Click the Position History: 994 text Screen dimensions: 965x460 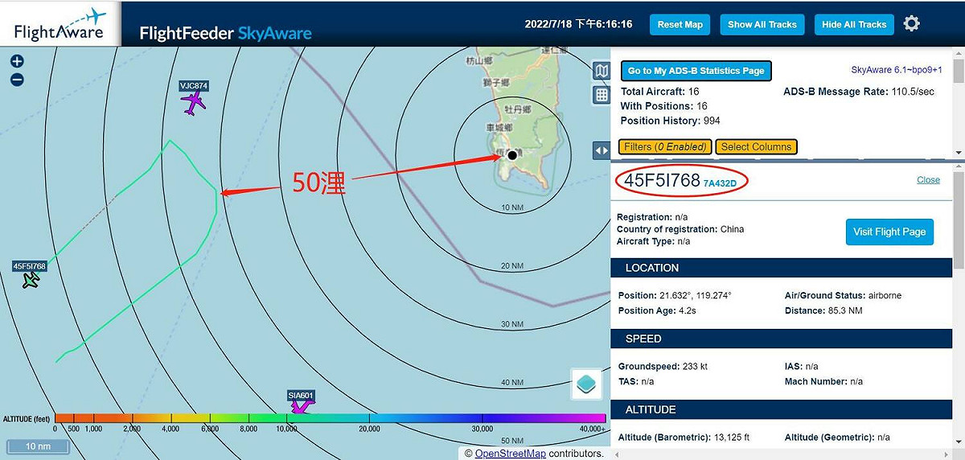click(670, 121)
